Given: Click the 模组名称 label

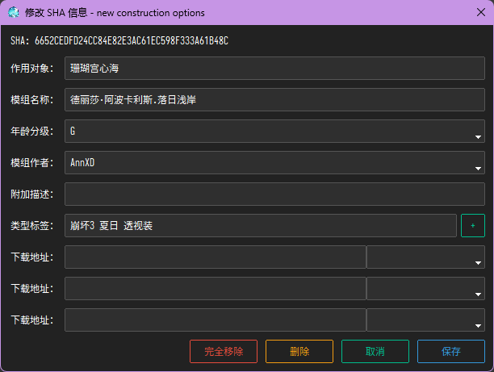Looking at the screenshot, I should point(32,99).
